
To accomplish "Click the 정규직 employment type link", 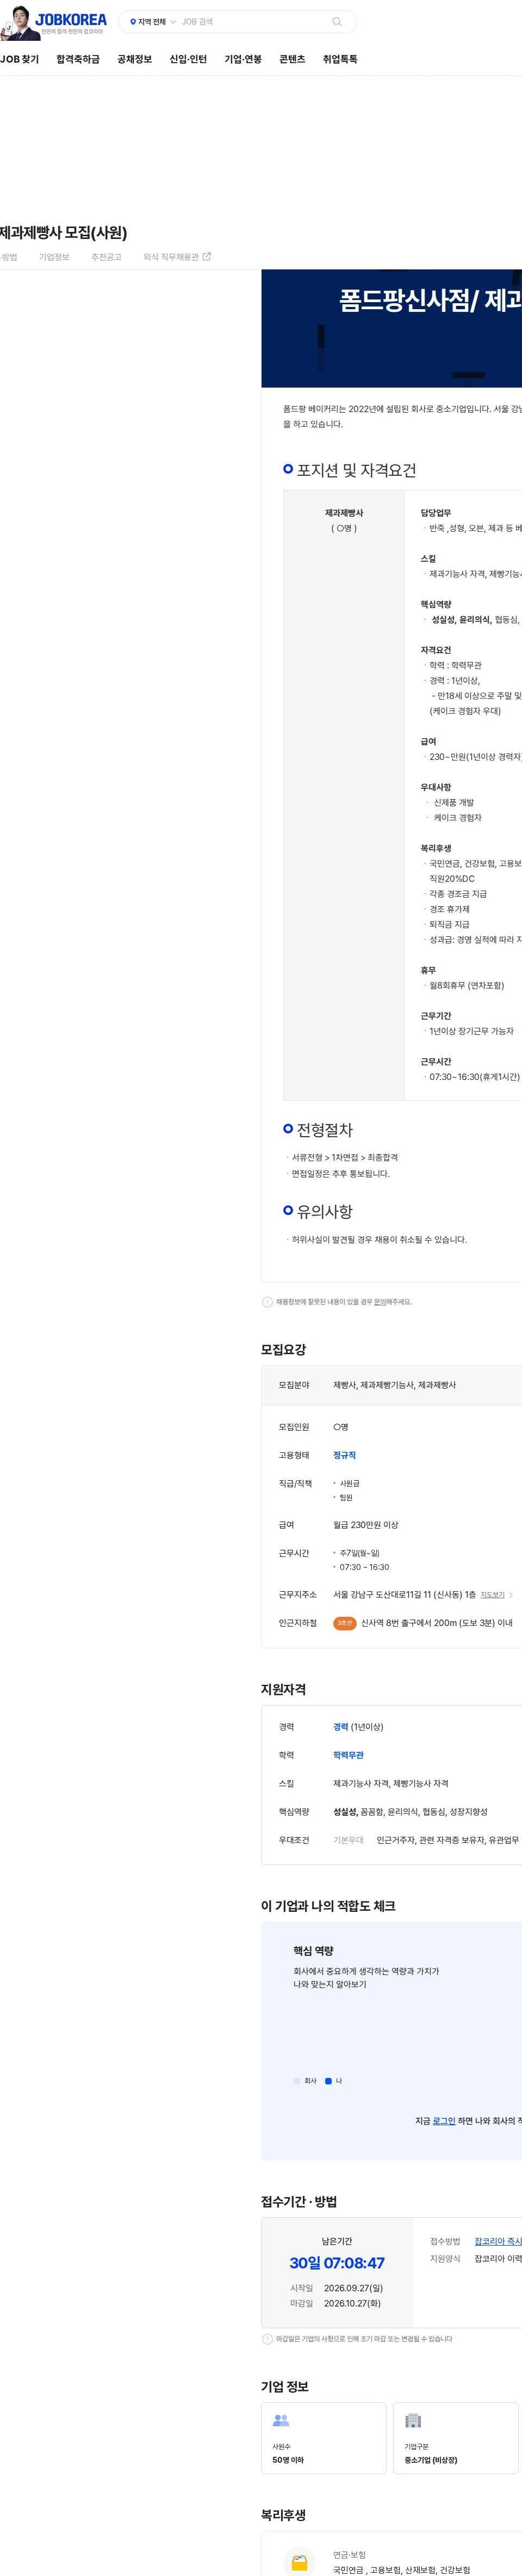I will (x=344, y=1455).
